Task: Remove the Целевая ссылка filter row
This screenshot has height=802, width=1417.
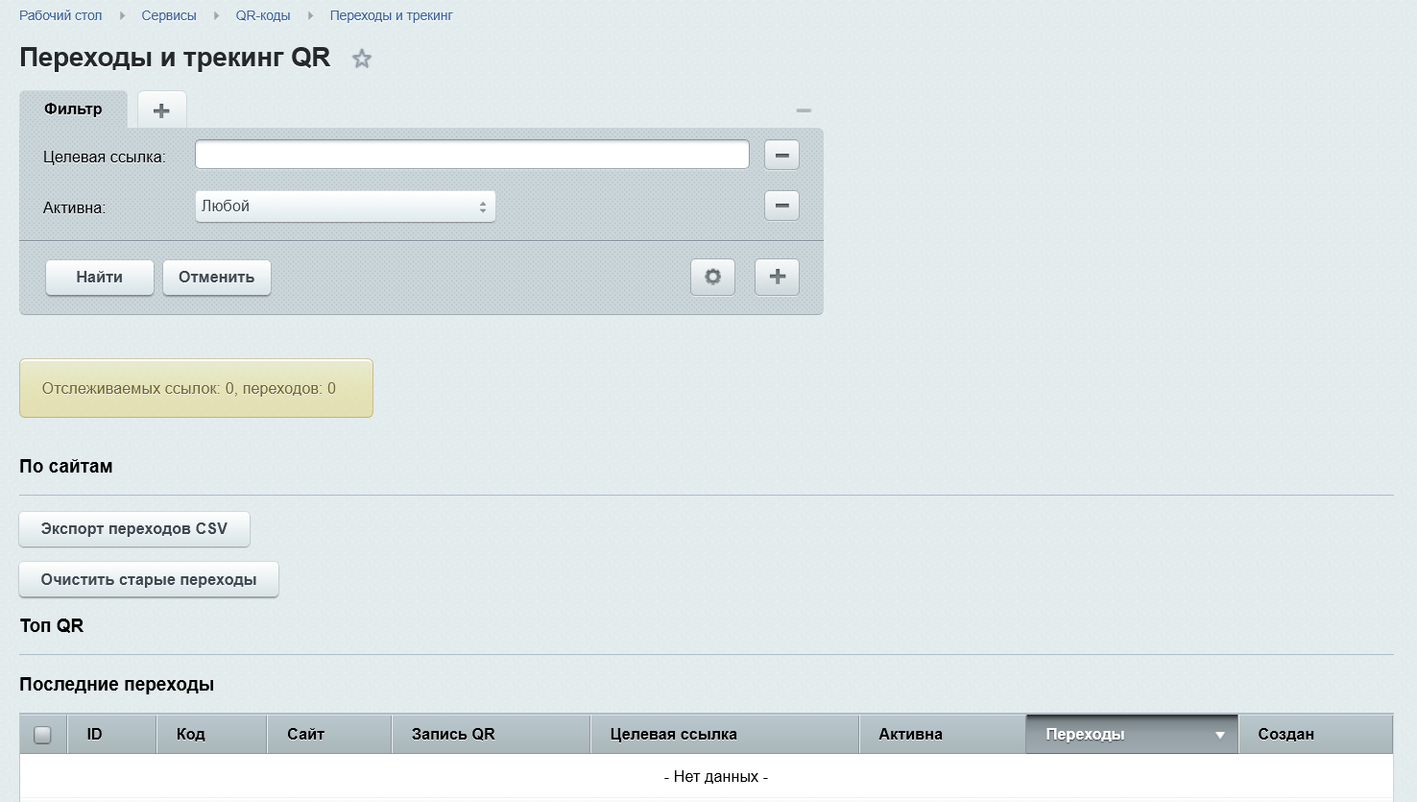Action: point(781,155)
